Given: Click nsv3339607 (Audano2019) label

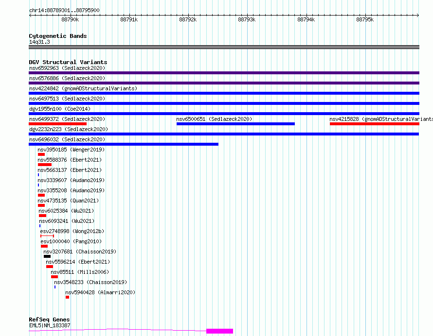Looking at the screenshot, I should tap(71, 180).
